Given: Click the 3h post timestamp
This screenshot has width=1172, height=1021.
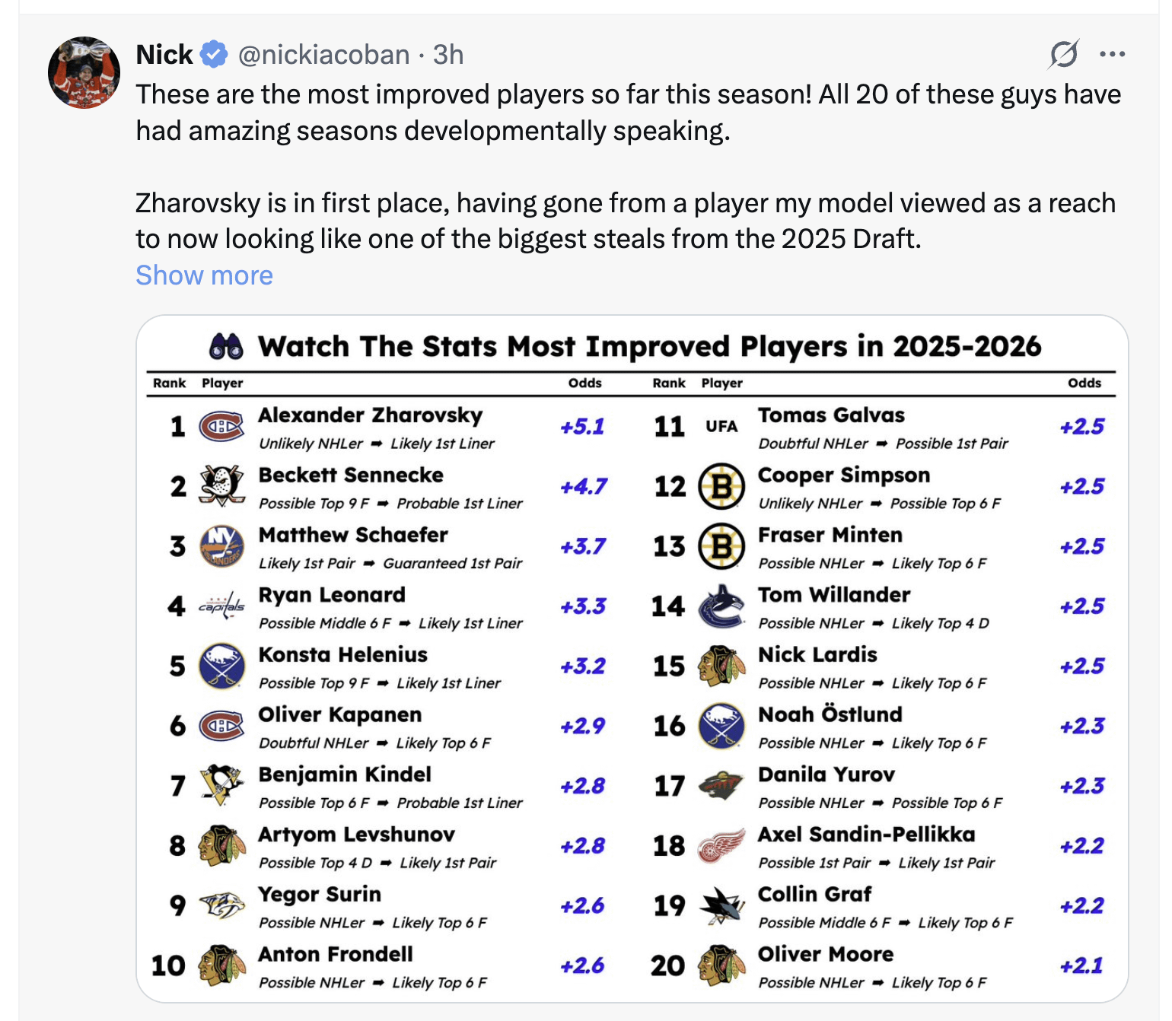Looking at the screenshot, I should 448,55.
